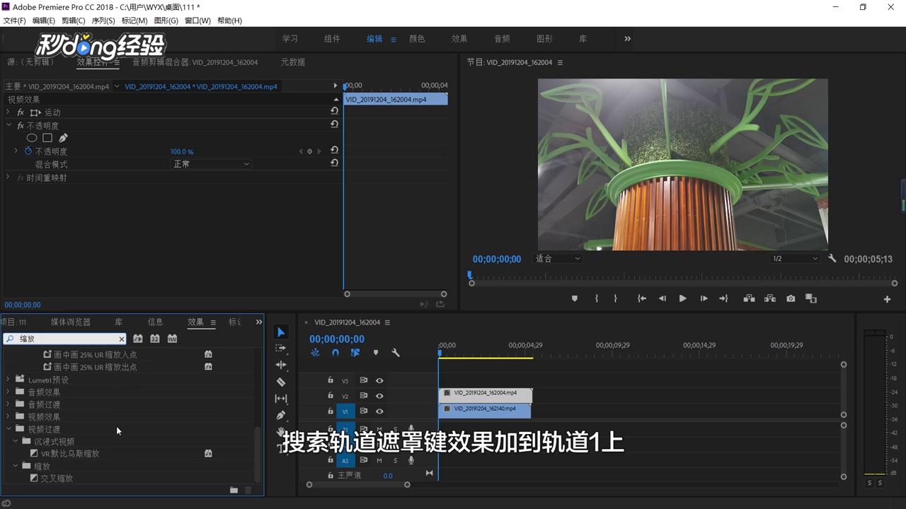Hide track V3 output with eye
The width and height of the screenshot is (906, 509).
(379, 380)
